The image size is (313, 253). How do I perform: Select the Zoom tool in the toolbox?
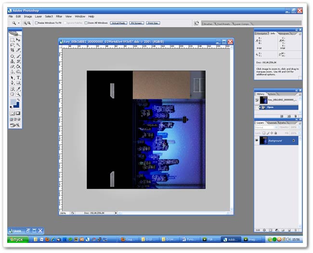pos(18,95)
